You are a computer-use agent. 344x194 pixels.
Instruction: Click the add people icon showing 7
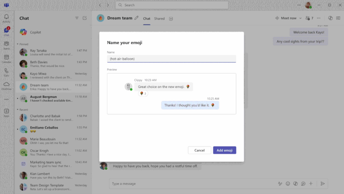[x=309, y=18]
